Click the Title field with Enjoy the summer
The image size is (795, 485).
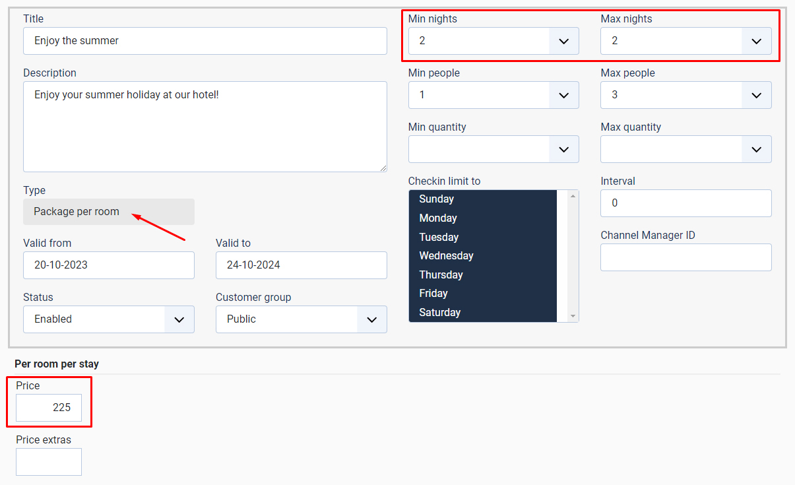(x=205, y=41)
